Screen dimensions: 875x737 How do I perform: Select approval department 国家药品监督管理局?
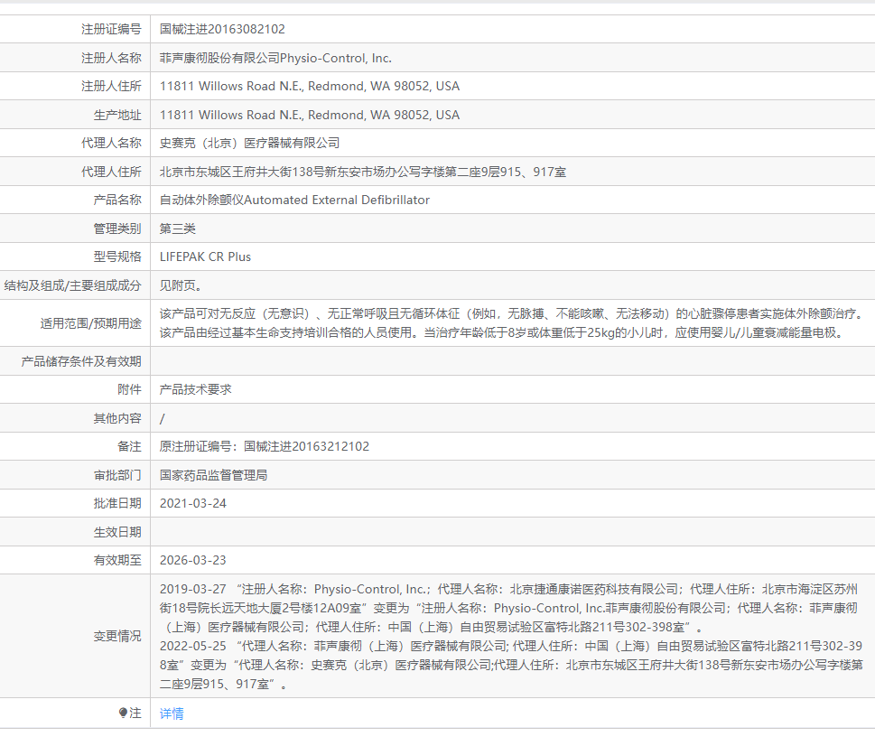click(213, 475)
